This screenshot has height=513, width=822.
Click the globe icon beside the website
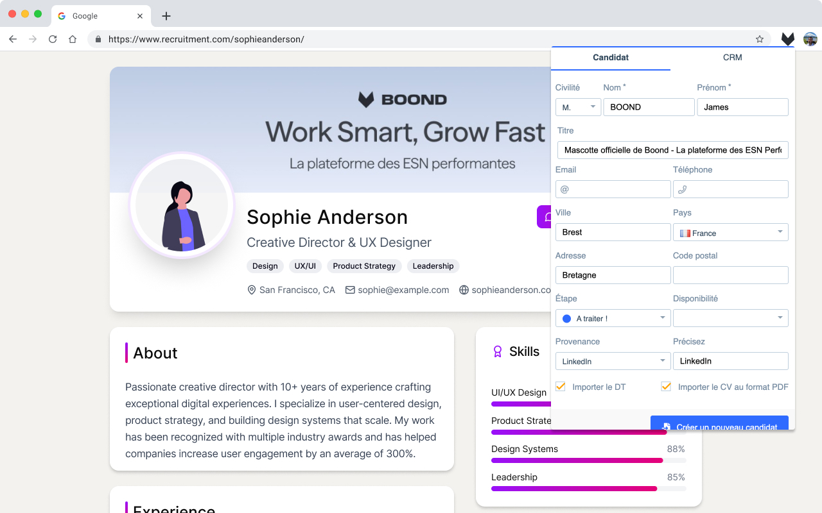464,290
